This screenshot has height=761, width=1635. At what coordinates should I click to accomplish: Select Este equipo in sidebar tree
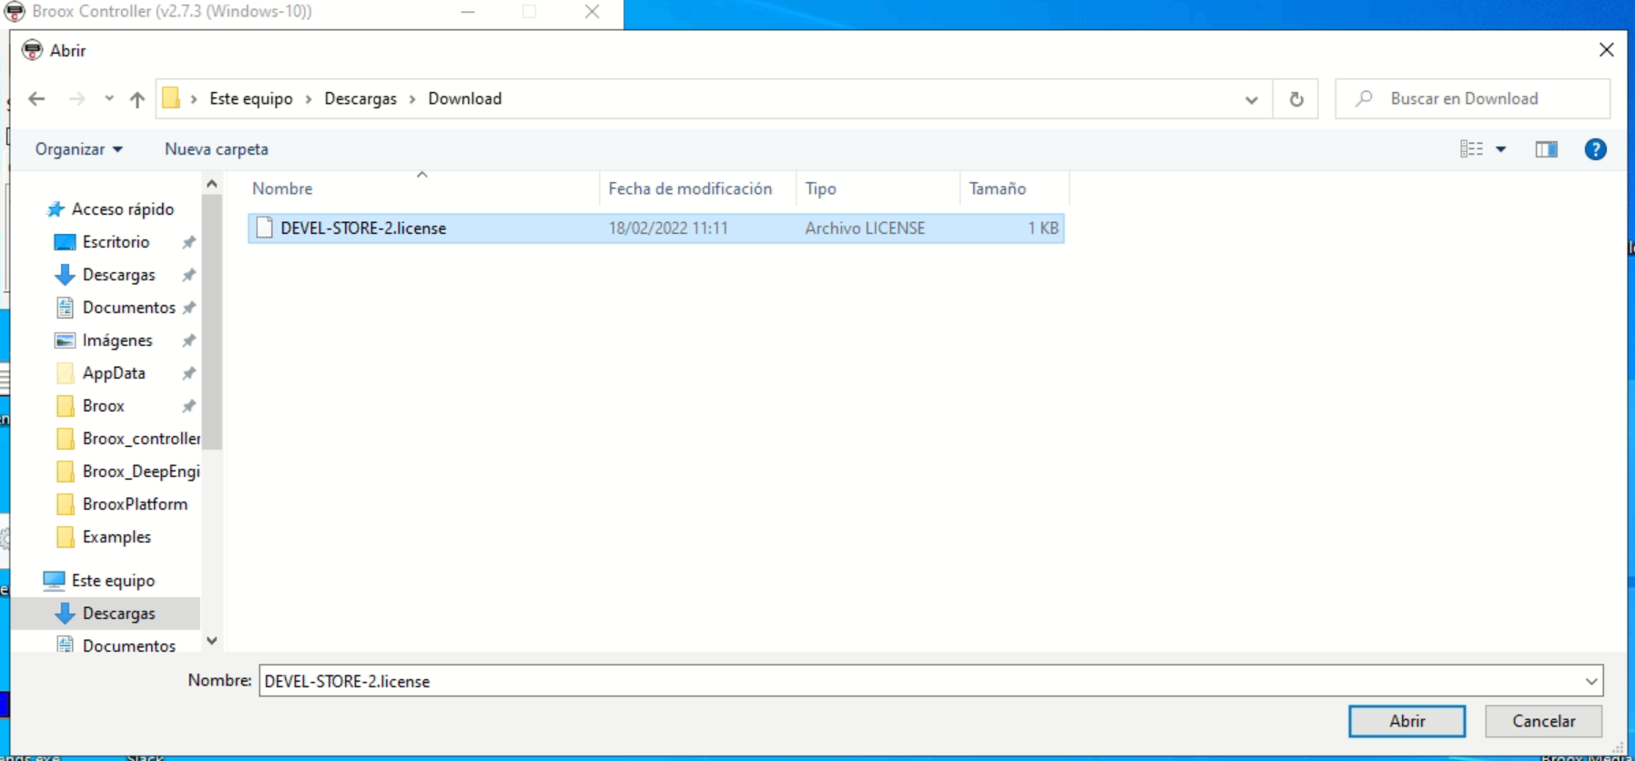(x=113, y=581)
